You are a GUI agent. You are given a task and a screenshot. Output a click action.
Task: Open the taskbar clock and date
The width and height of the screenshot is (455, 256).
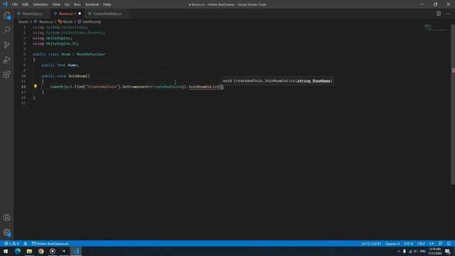click(x=434, y=251)
